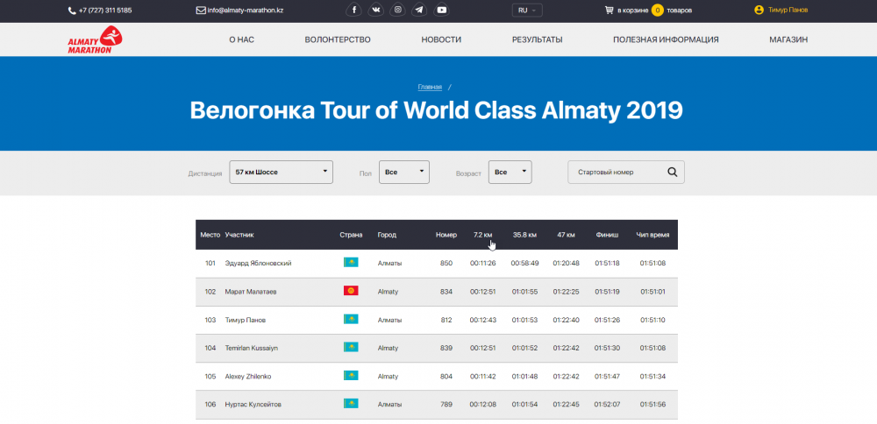
Task: Open the МАГАЗИН menu item
Action: (788, 39)
